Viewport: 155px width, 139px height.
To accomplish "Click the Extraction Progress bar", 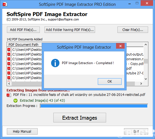I will click(94, 106).
